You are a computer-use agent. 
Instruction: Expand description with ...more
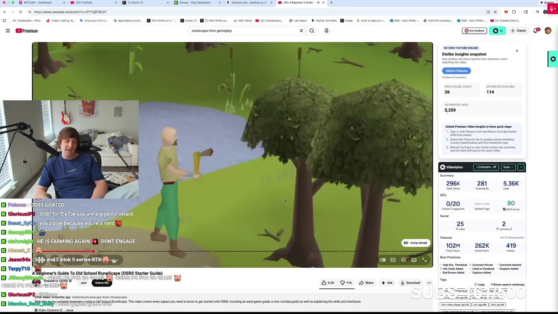pyautogui.click(x=69, y=310)
